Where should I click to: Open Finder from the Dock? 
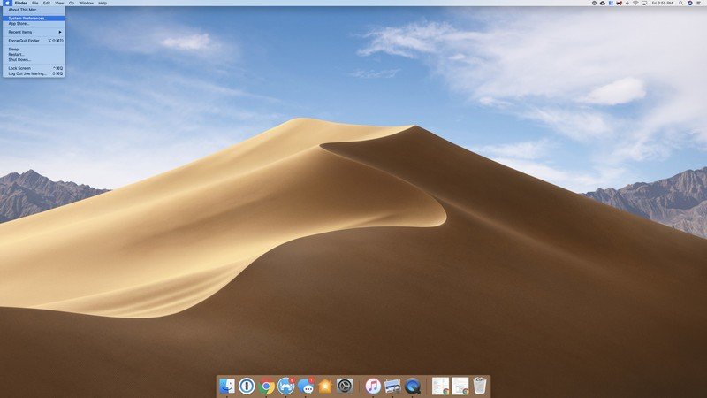coord(227,387)
